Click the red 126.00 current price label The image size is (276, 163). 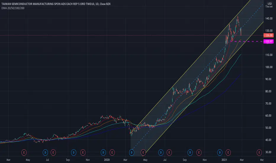coord(269,35)
